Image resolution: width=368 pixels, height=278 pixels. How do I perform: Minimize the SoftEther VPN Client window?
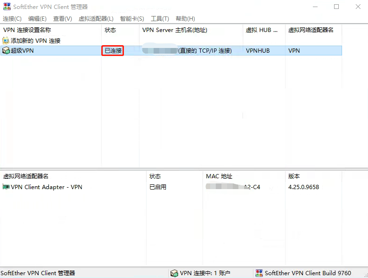click(x=315, y=7)
